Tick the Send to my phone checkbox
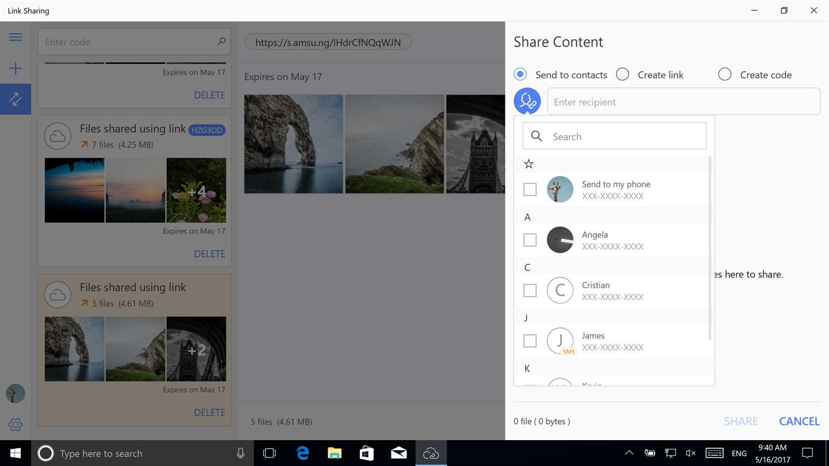The width and height of the screenshot is (829, 466). (x=530, y=189)
